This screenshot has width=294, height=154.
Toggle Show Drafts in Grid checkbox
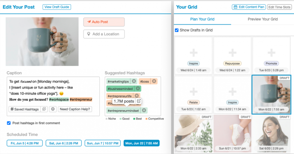pyautogui.click(x=177, y=30)
